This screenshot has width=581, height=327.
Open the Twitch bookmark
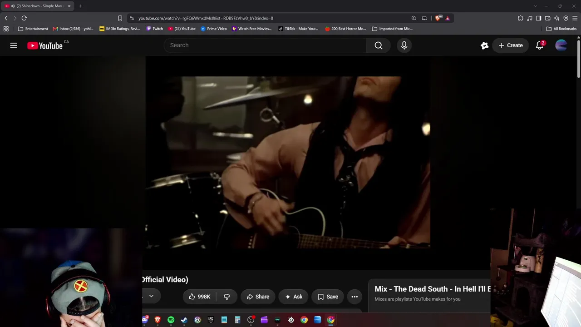click(155, 29)
